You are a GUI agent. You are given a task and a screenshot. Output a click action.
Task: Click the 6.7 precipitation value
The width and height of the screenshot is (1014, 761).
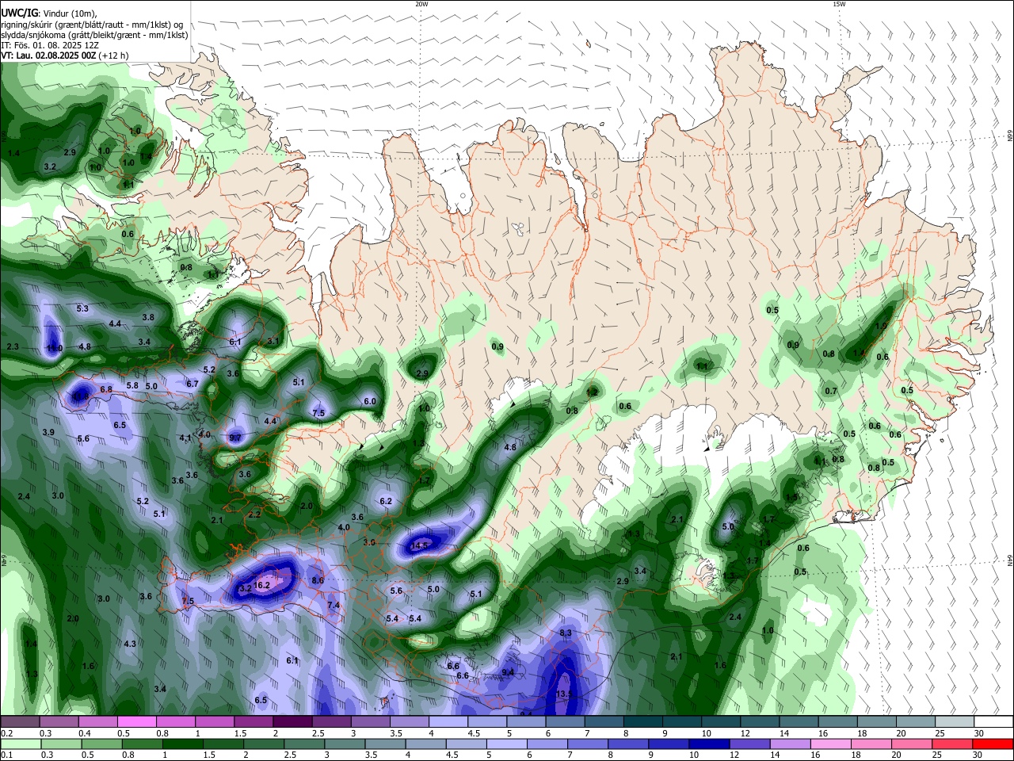click(193, 383)
